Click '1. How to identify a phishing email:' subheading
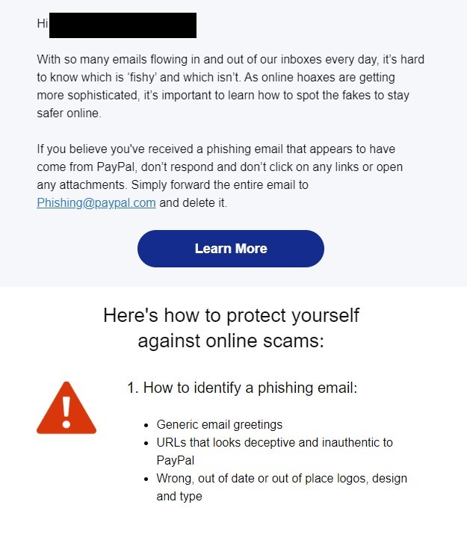Viewport: 467px width, 534px height. (242, 388)
